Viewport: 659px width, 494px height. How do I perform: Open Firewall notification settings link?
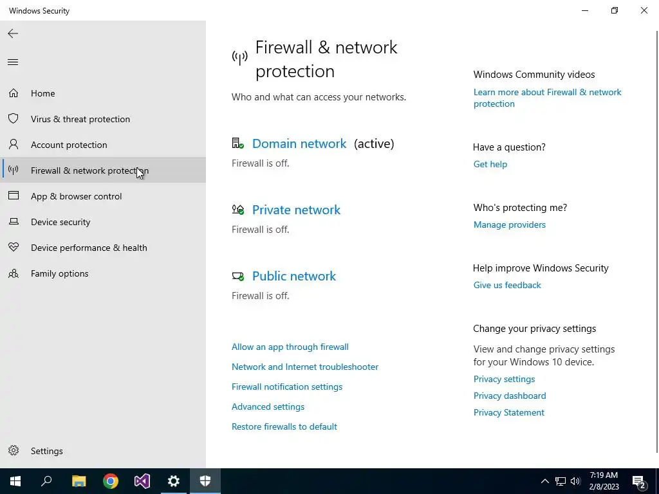coord(287,387)
